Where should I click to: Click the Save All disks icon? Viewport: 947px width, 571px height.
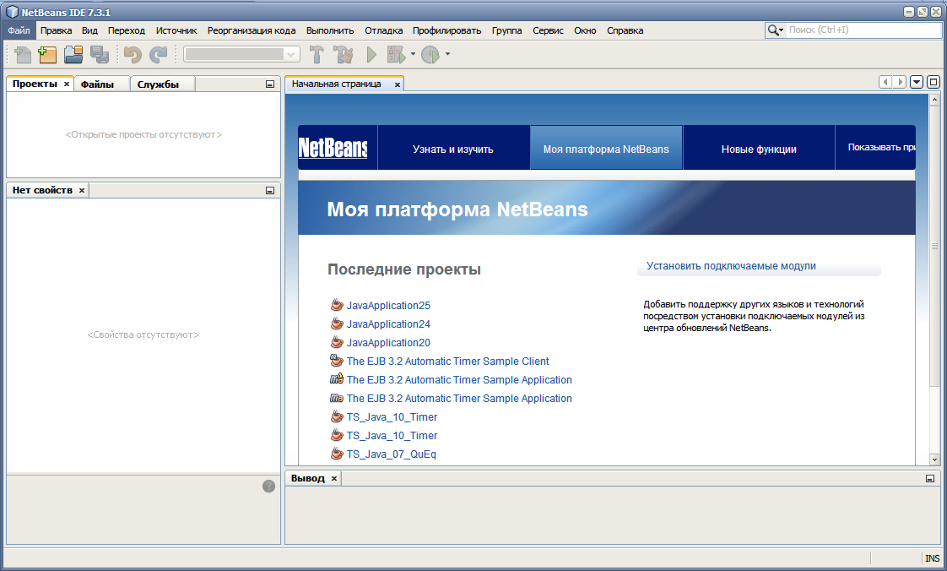click(x=100, y=55)
